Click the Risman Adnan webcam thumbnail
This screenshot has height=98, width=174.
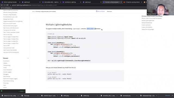pos(160,8)
